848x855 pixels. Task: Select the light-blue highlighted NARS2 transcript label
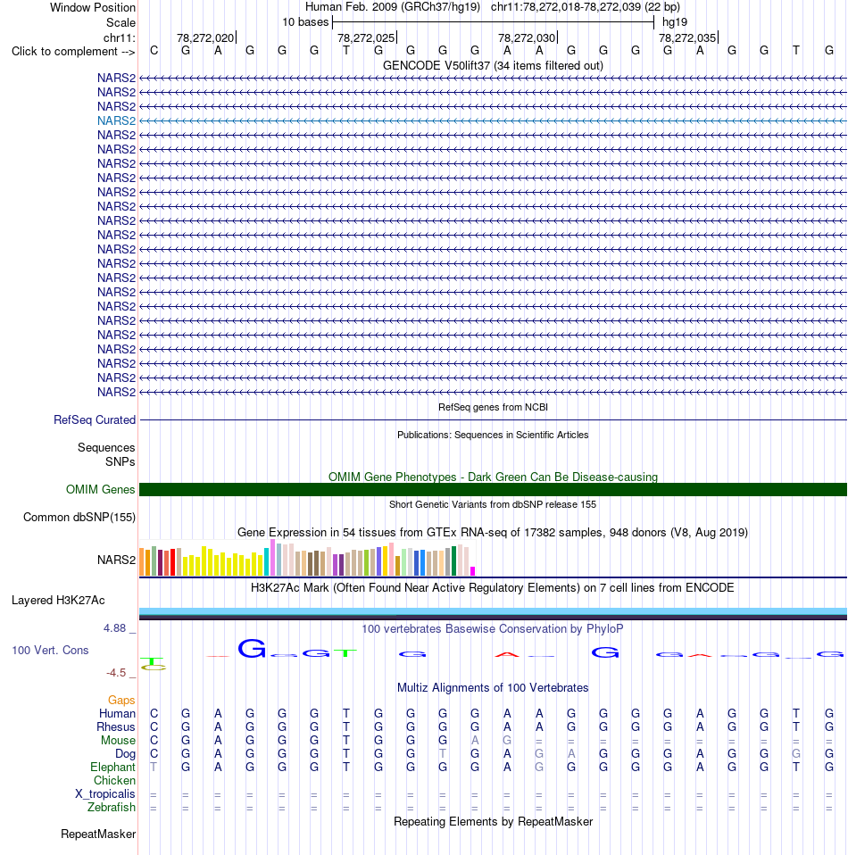click(116, 120)
